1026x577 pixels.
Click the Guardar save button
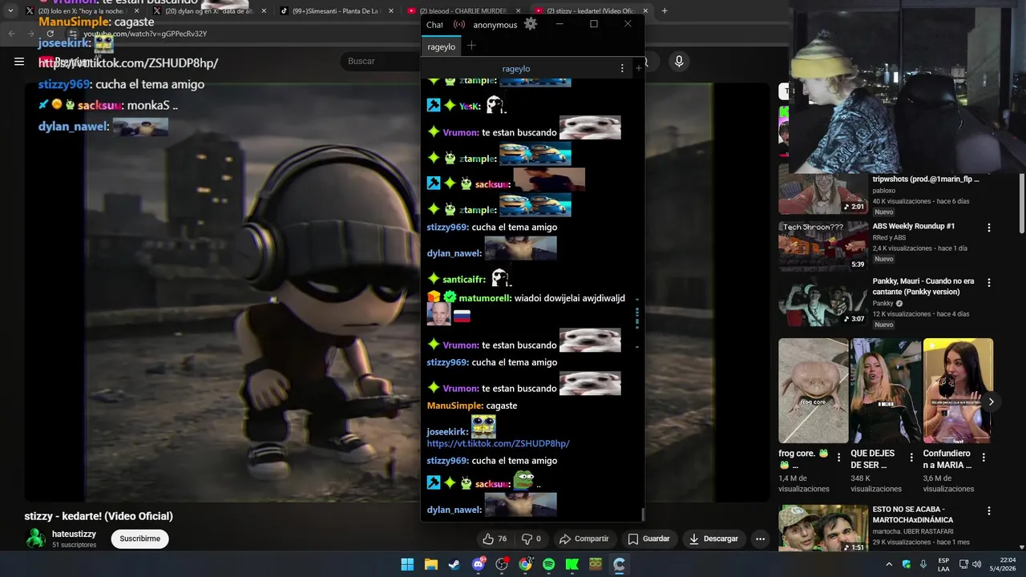(x=648, y=539)
